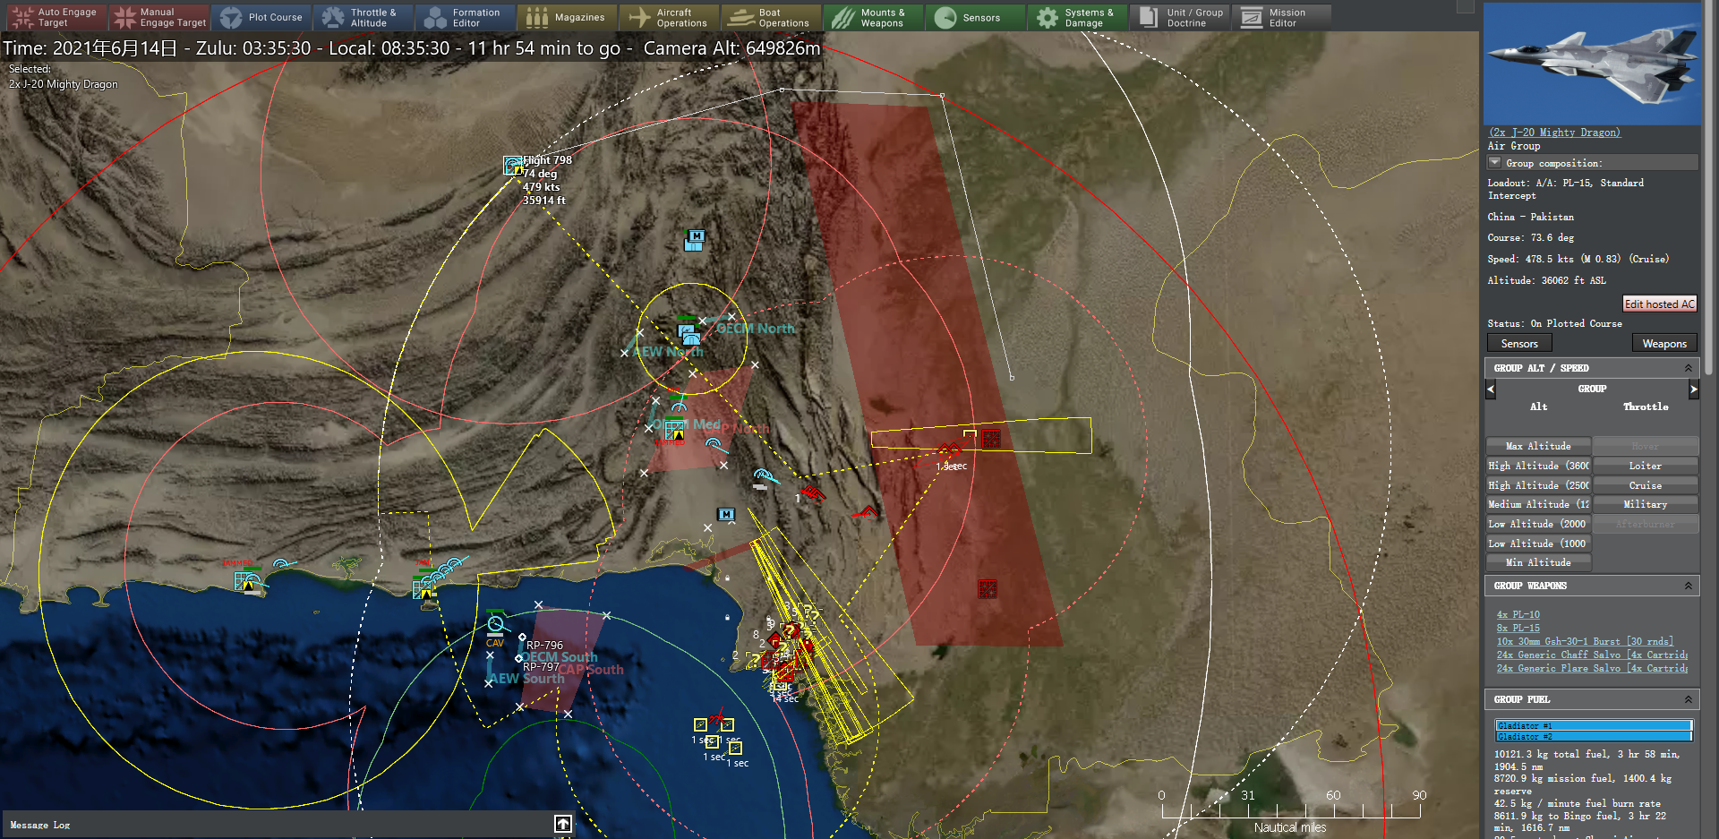
Task: Choose the High Altitude (2500 preset
Action: coord(1538,485)
